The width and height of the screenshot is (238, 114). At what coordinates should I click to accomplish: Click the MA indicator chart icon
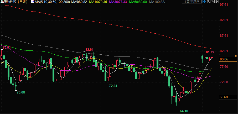tap(32, 2)
